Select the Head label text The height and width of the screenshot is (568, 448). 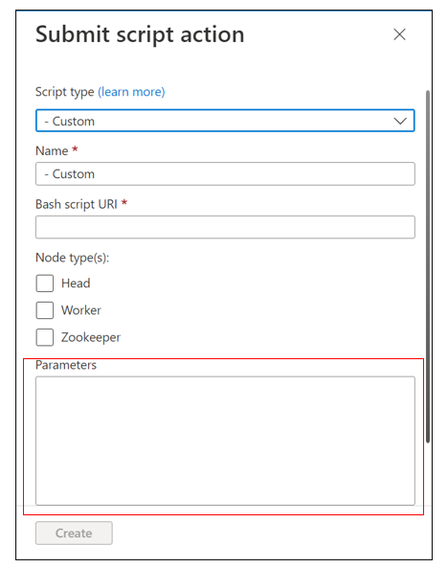[76, 284]
